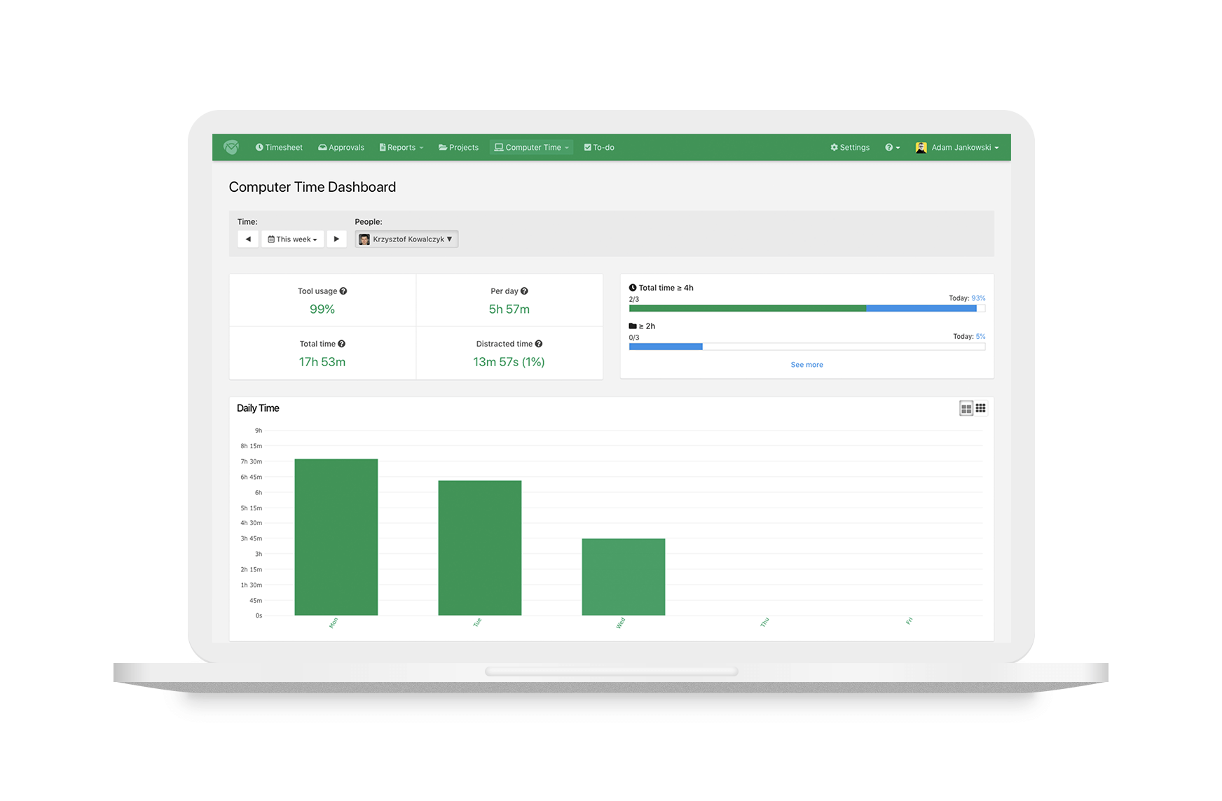Open Settings from the navbar
This screenshot has height=801, width=1222.
click(x=850, y=148)
